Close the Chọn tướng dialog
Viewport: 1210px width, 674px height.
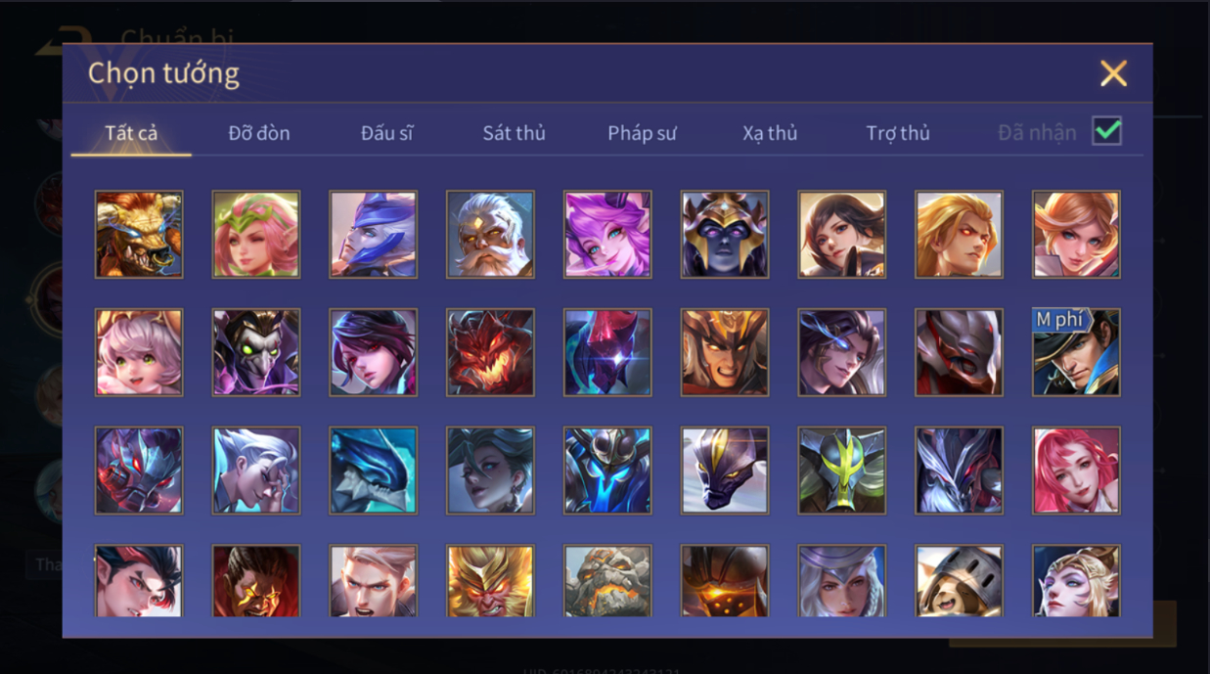pyautogui.click(x=1113, y=73)
